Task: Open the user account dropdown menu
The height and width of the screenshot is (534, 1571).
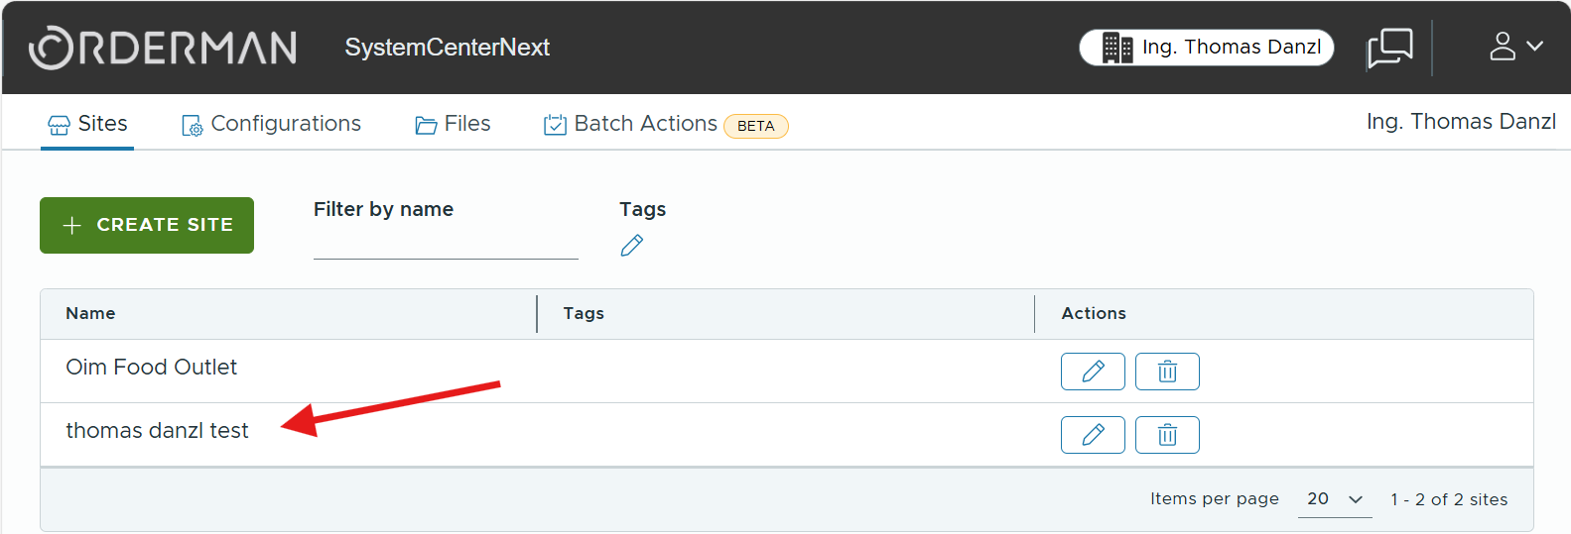Action: coord(1515,47)
